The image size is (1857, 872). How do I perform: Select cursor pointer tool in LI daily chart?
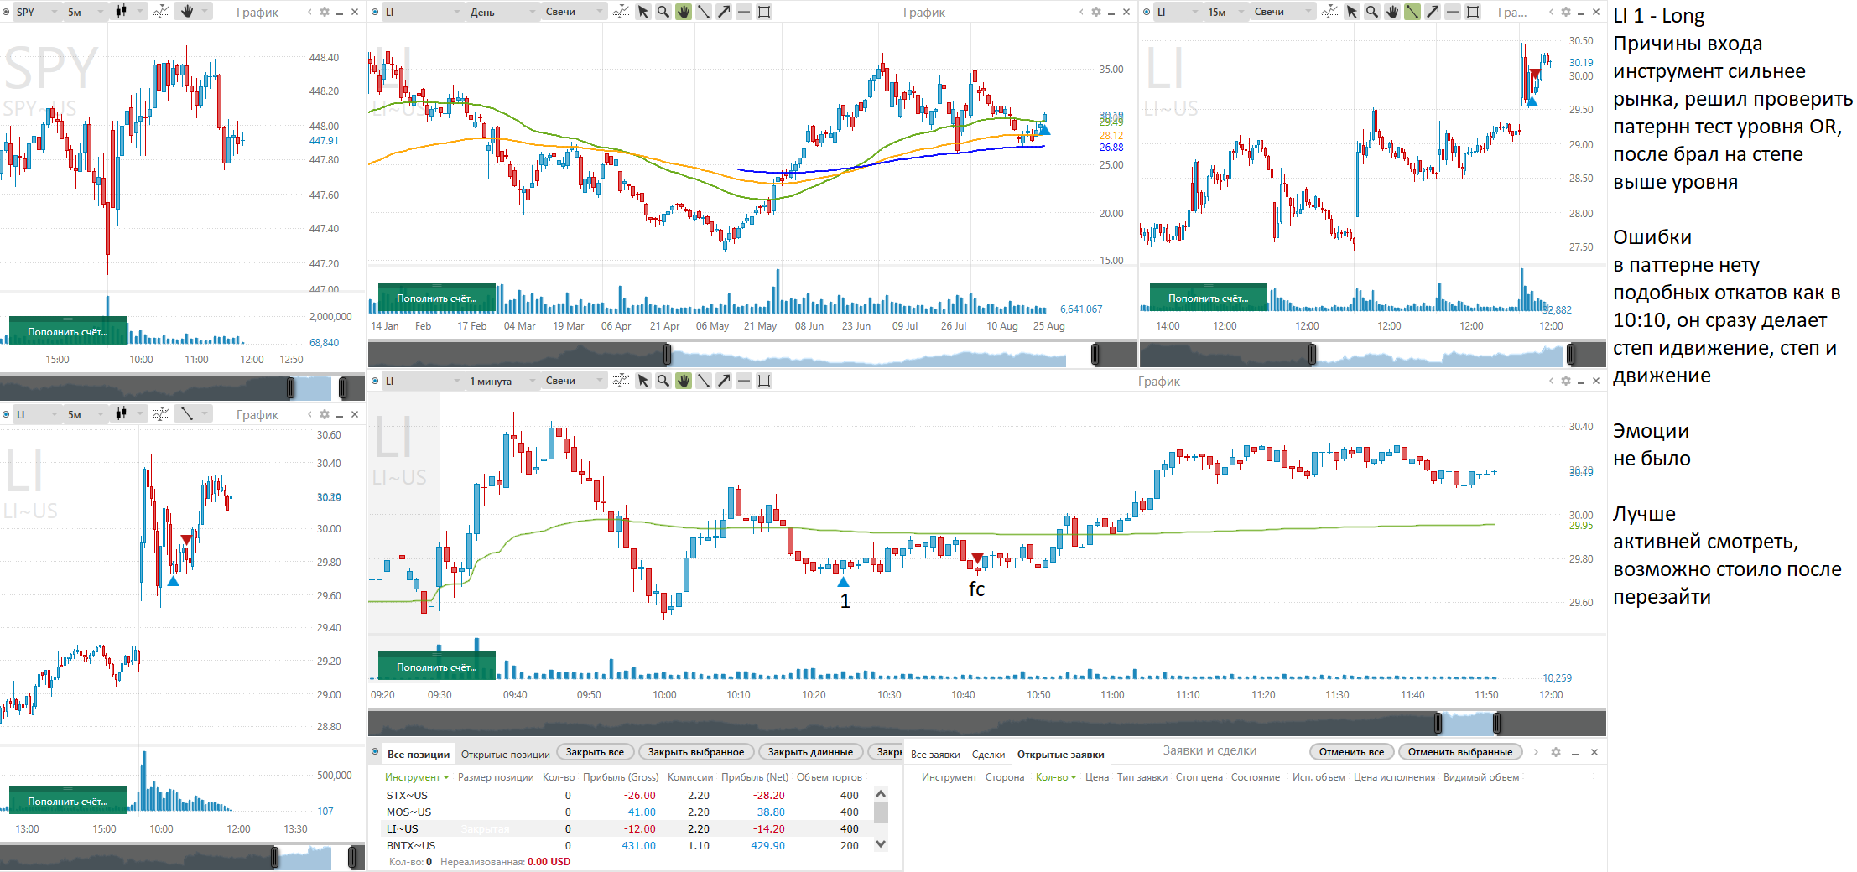pos(643,12)
